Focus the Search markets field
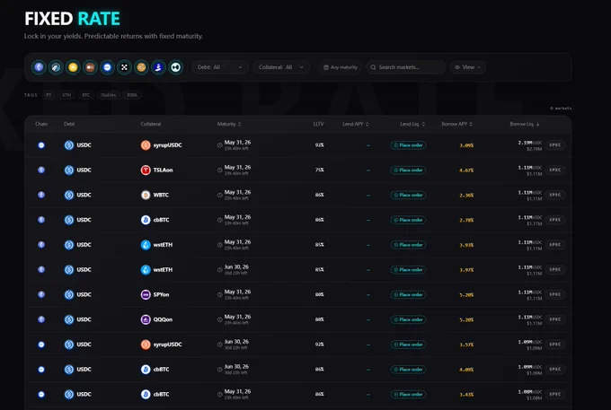Screen dimensions: 611x410 coord(405,67)
